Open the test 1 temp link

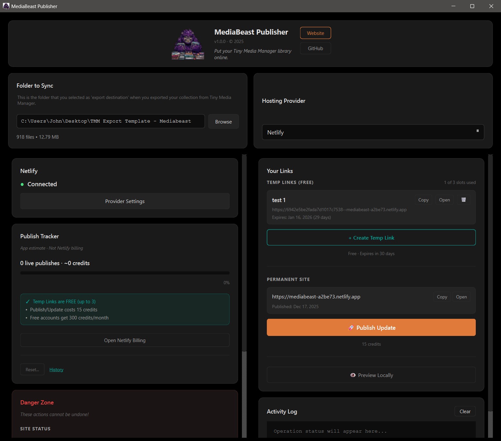tap(444, 200)
